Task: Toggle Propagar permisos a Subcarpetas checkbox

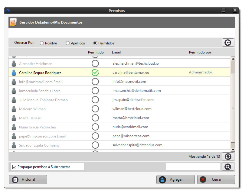Action: 14,167
